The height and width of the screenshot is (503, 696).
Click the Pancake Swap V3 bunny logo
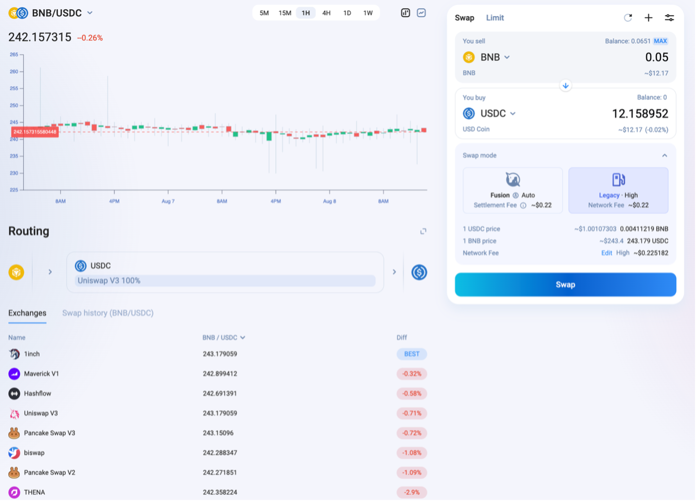[x=14, y=433]
